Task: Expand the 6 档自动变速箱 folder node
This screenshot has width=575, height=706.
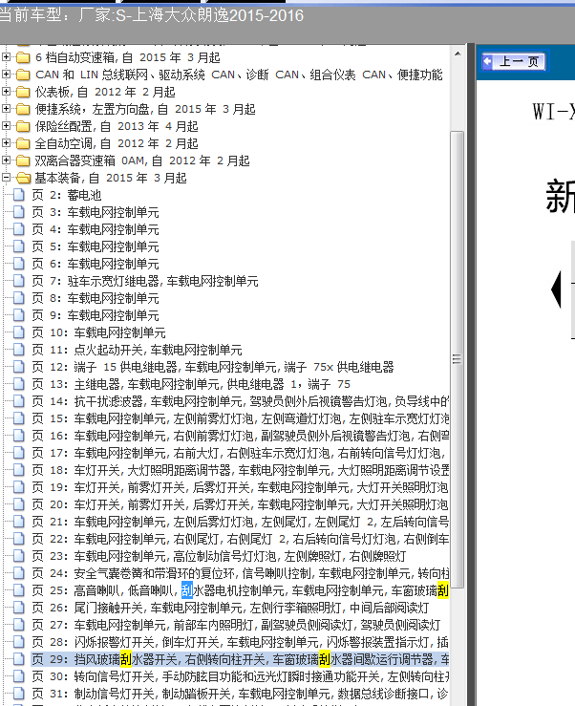Action: pos(7,57)
